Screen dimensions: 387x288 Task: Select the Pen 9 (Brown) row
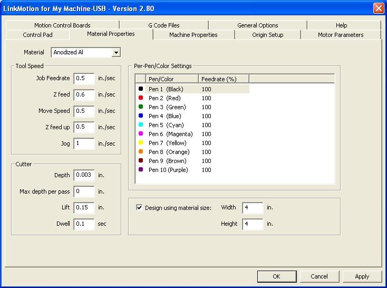(x=192, y=161)
